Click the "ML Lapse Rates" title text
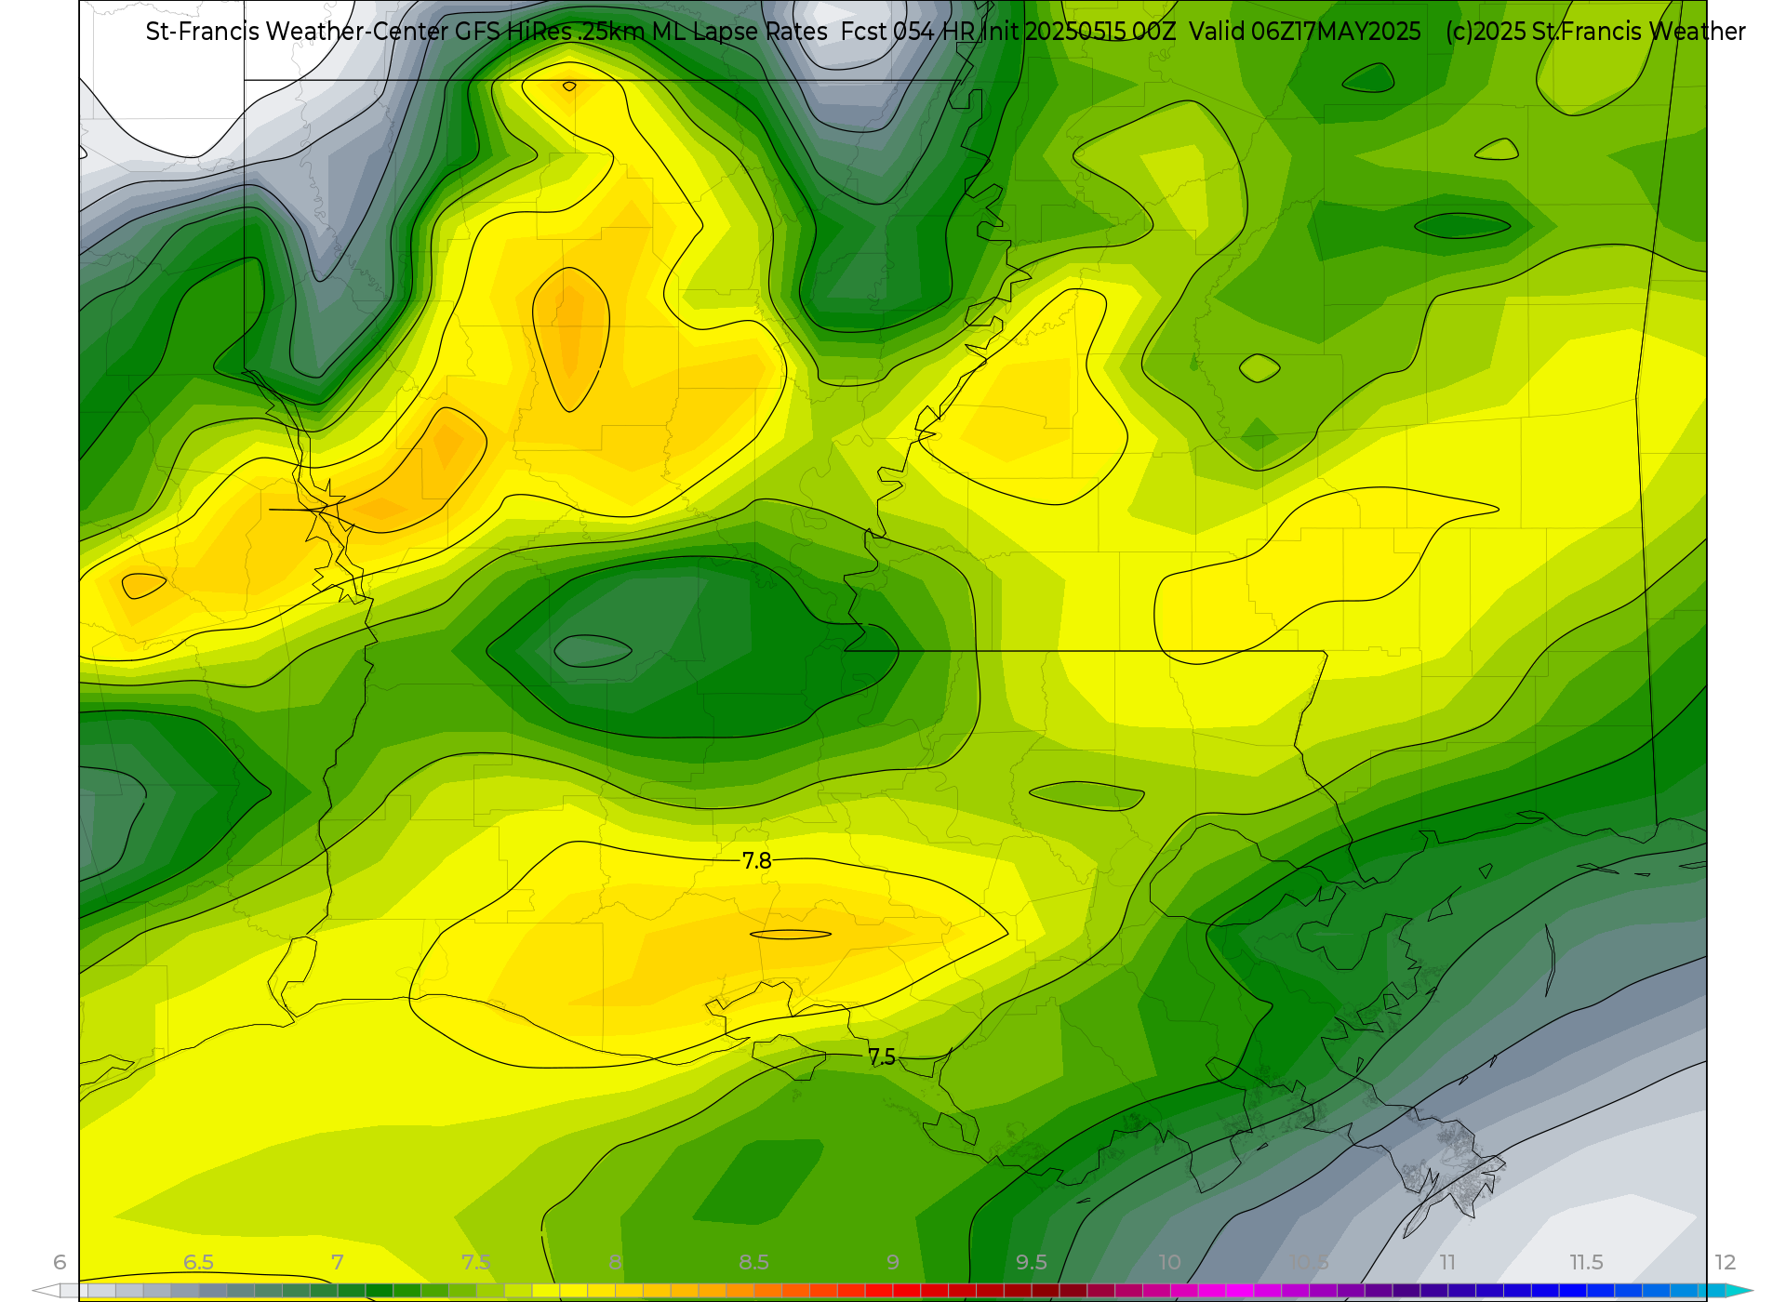 click(x=740, y=32)
